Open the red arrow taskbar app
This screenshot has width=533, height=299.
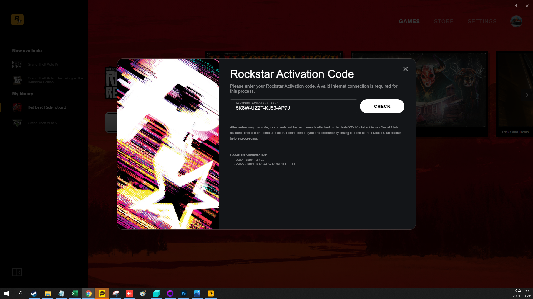129,293
